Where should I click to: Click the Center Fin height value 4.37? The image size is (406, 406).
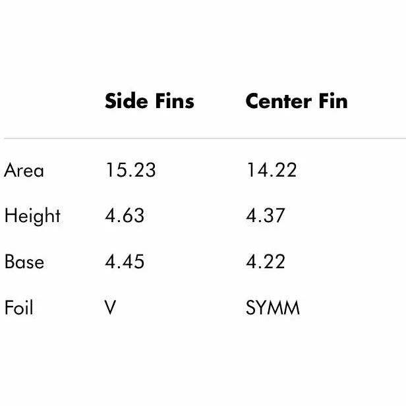[x=266, y=216]
